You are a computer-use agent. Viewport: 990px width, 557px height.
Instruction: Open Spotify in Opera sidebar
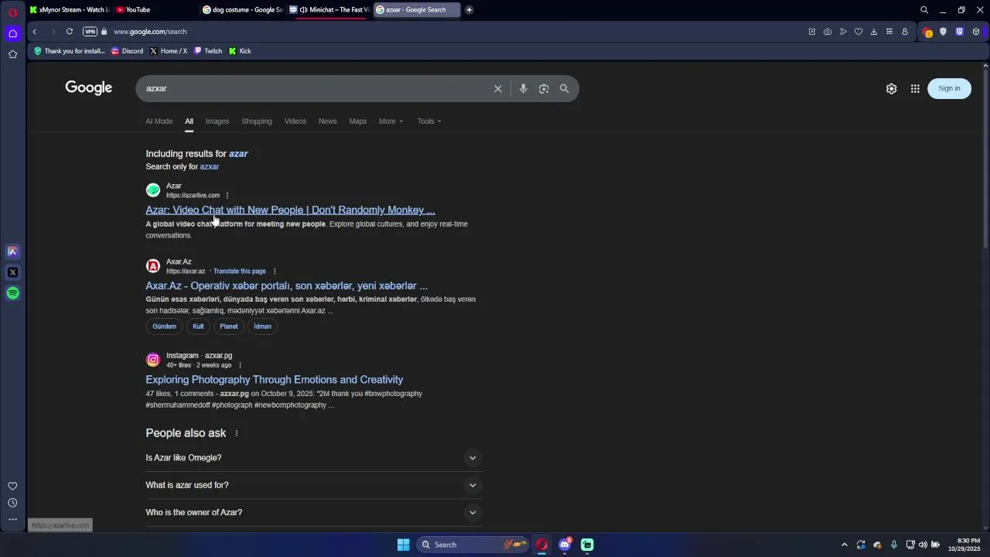coord(13,293)
